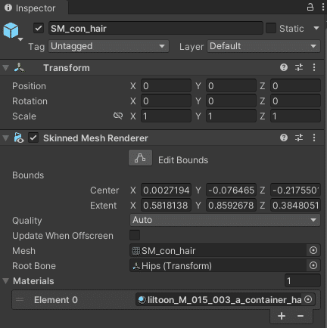Click the Position label
This screenshot has width=327, height=328.
pos(29,86)
